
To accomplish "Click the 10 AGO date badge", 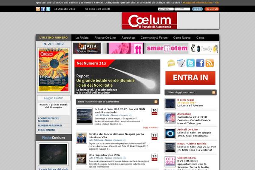I will click(154, 112).
